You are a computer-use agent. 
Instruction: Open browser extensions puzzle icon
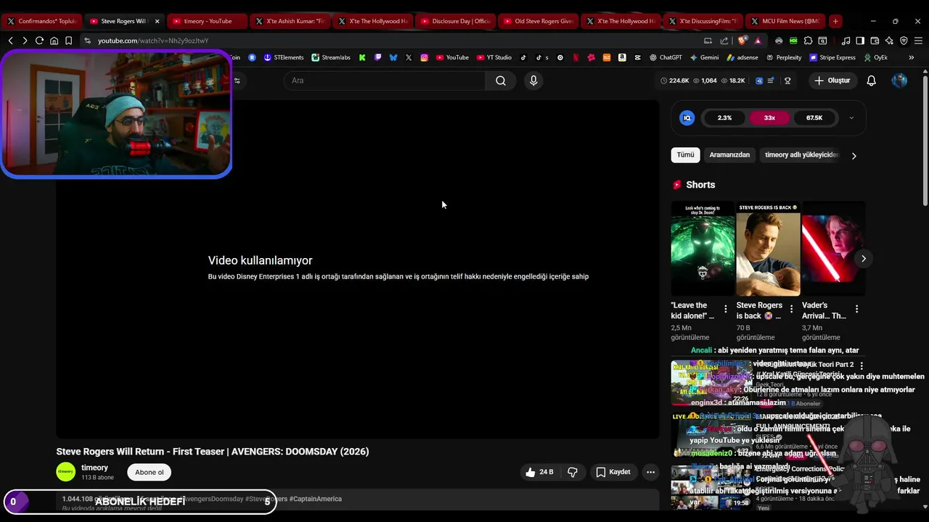(x=808, y=41)
